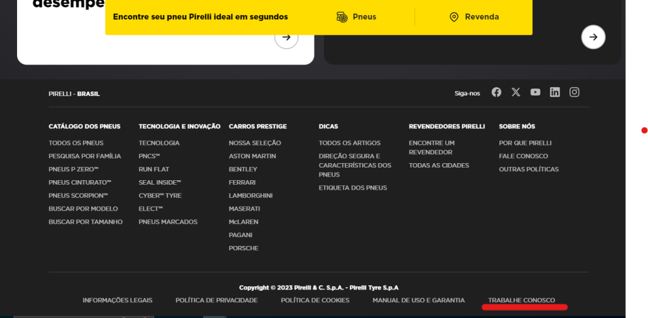648x318 pixels.
Task: Click Trabalhe Conosco footer link
Action: coord(521,300)
